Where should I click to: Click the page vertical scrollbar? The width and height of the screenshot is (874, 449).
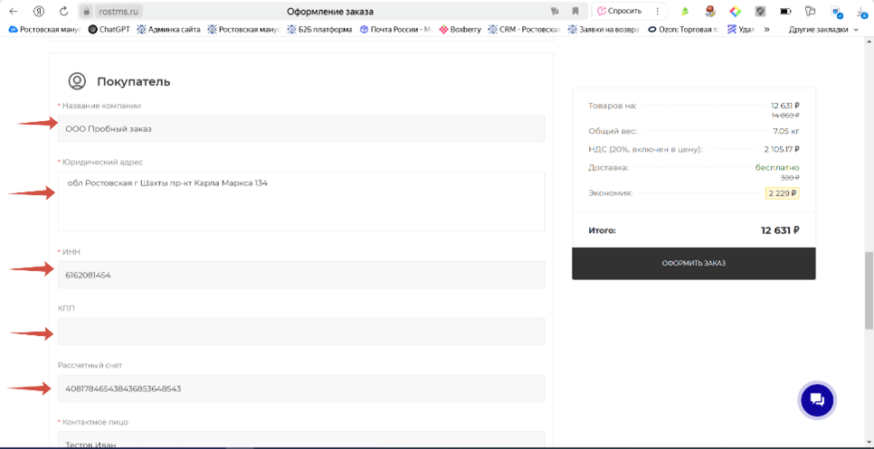869,181
